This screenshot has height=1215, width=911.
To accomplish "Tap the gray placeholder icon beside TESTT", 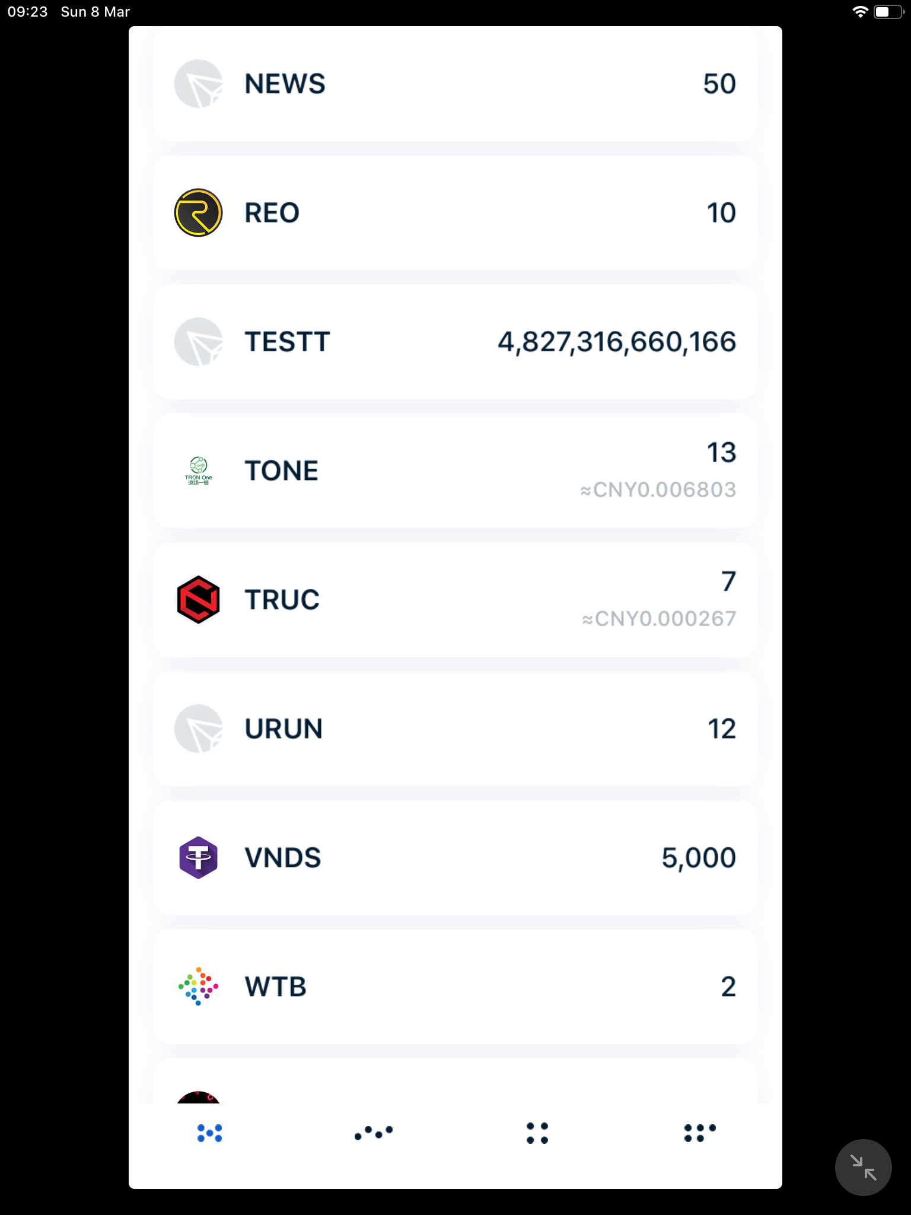I will click(x=198, y=342).
